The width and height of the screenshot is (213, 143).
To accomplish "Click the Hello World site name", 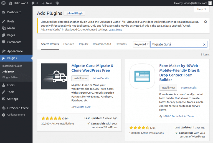I will coord(21,3).
